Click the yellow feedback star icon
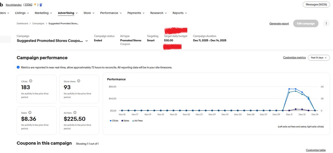Image resolution: width=333 pixels, height=153 pixels. click(x=35, y=4)
